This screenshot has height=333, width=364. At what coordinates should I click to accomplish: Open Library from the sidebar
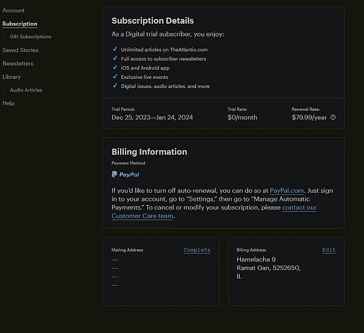[x=12, y=77]
